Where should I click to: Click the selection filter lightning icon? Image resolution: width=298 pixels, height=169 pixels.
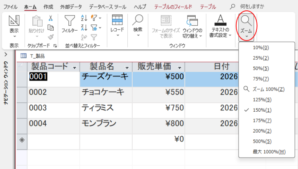pyautogui.click(x=94, y=18)
